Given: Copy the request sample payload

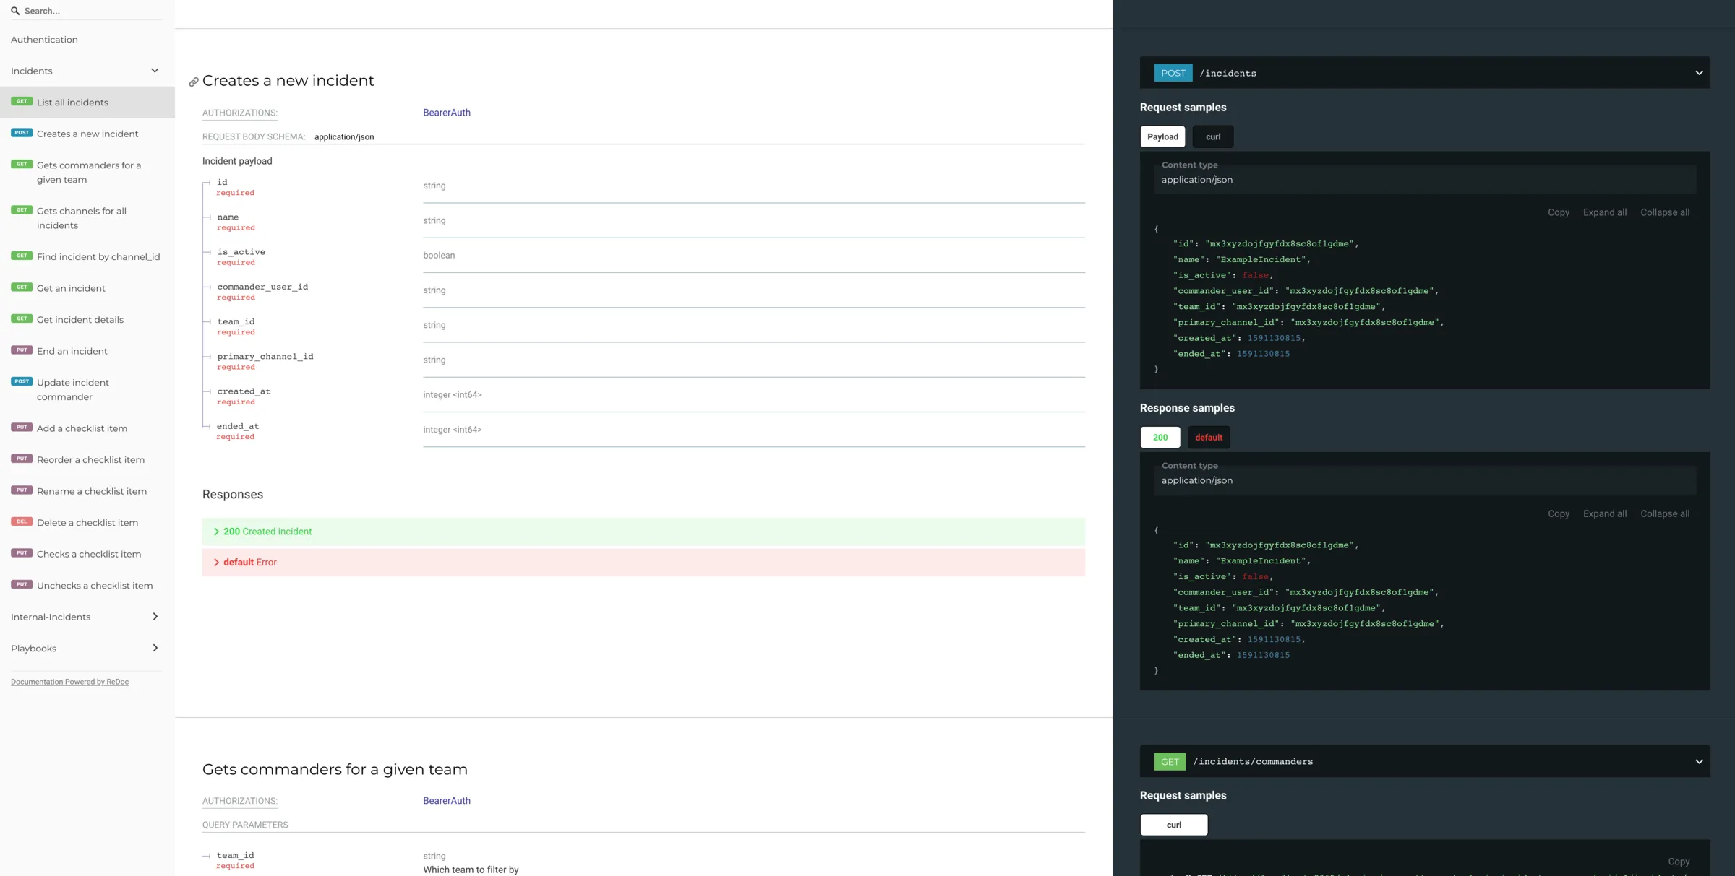Looking at the screenshot, I should coord(1559,212).
